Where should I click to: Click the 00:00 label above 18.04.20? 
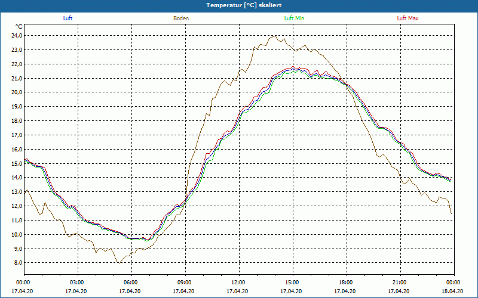[x=453, y=283]
